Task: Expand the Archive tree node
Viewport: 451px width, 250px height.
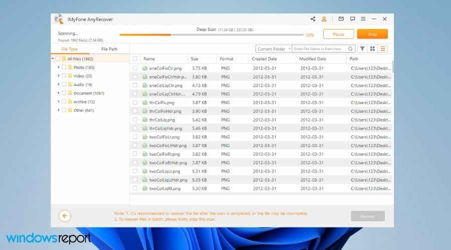Action: coord(59,101)
